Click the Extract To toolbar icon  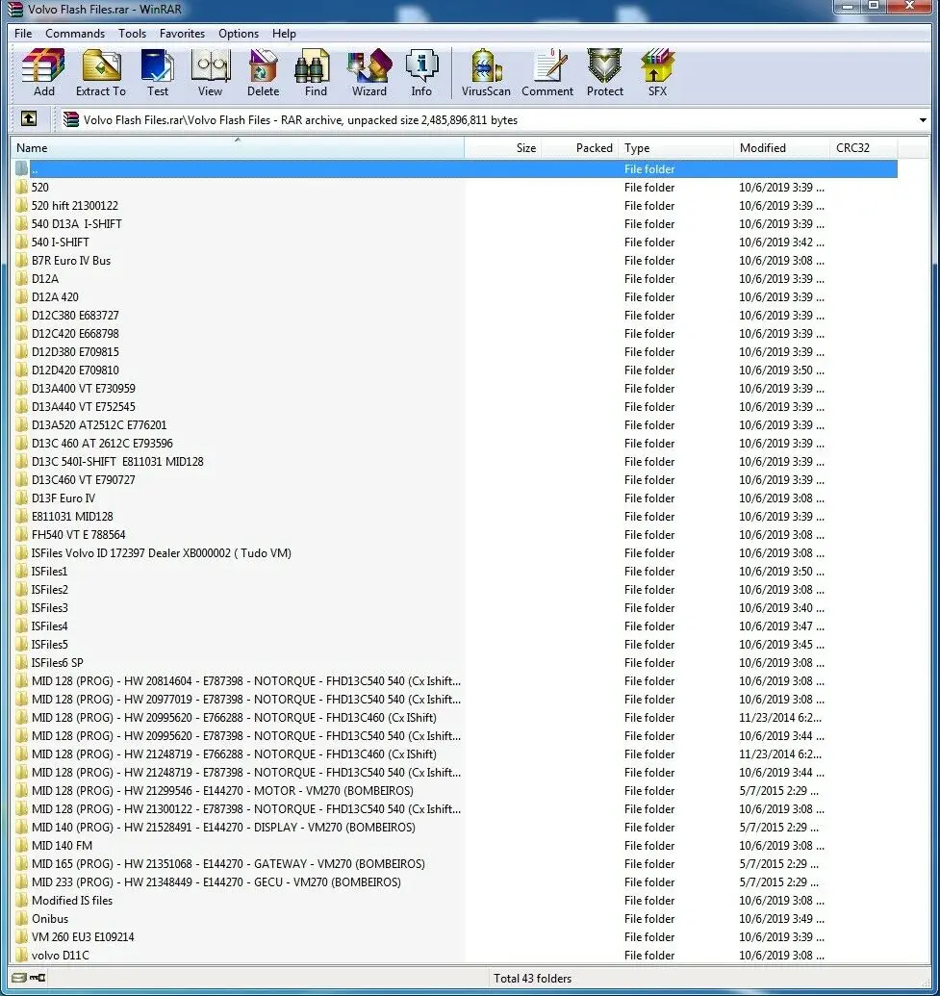click(x=101, y=72)
